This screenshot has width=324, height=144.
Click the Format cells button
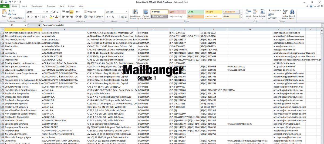coord(263,14)
